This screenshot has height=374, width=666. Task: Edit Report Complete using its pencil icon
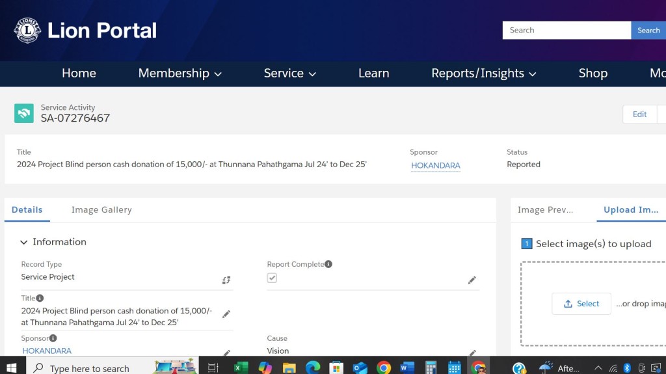[472, 280]
